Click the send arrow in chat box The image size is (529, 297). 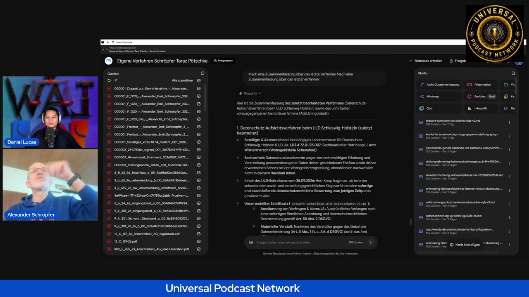pos(370,243)
